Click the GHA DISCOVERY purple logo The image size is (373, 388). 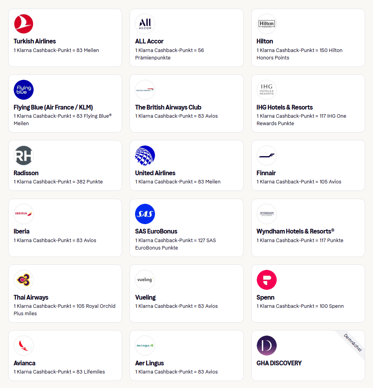coord(267,346)
